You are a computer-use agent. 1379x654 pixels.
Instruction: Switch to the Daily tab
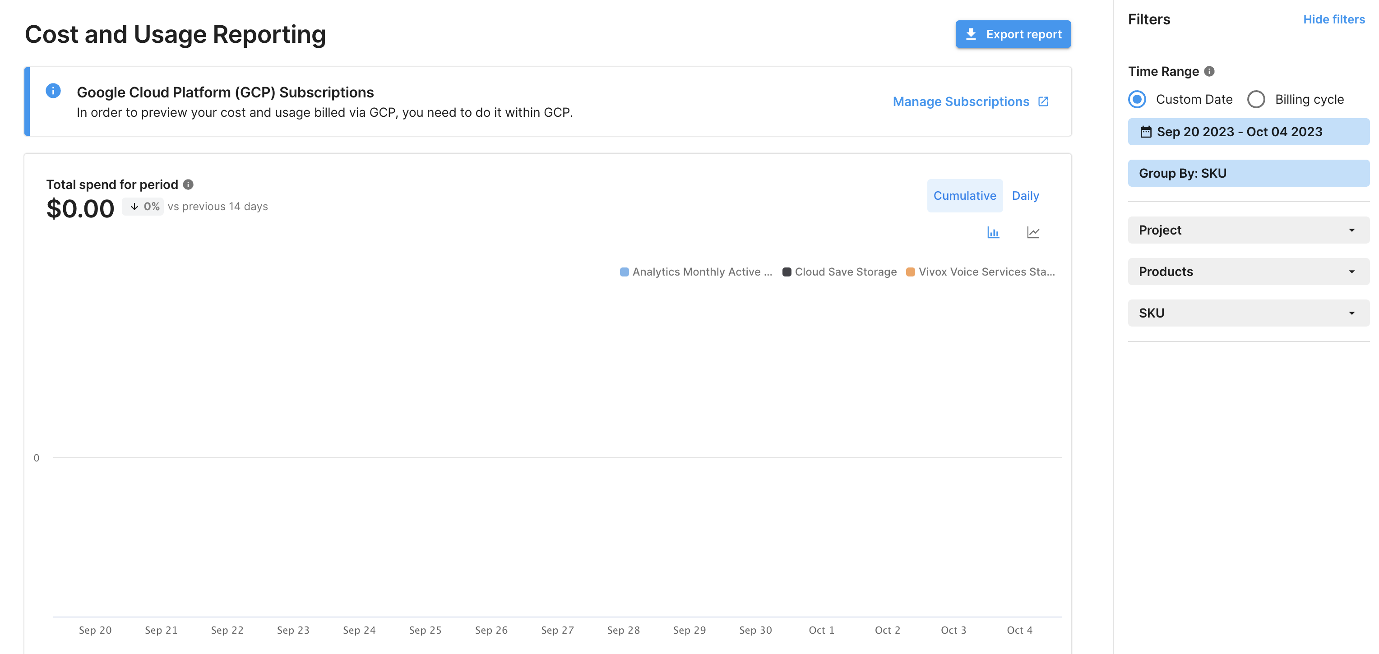1025,196
